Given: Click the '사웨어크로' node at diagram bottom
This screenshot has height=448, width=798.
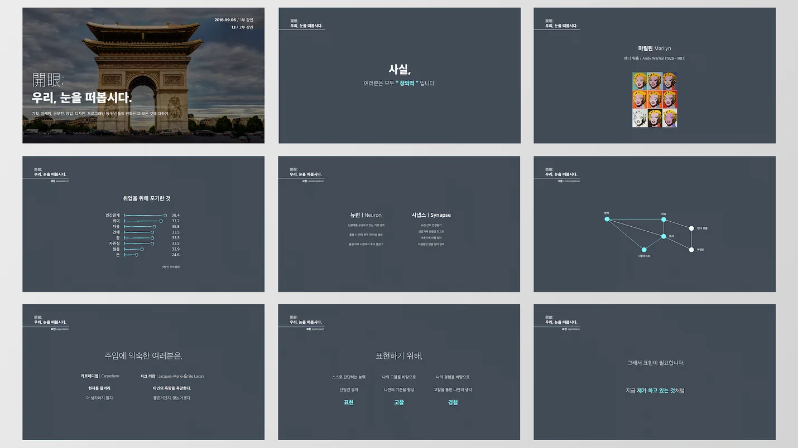Looking at the screenshot, I should [x=644, y=250].
